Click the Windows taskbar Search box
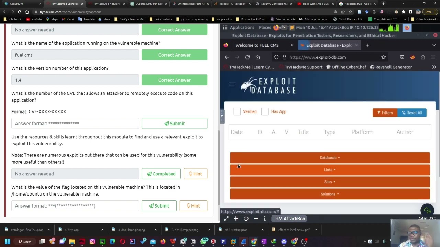Screen dimensions: 440x247 [25, 242]
